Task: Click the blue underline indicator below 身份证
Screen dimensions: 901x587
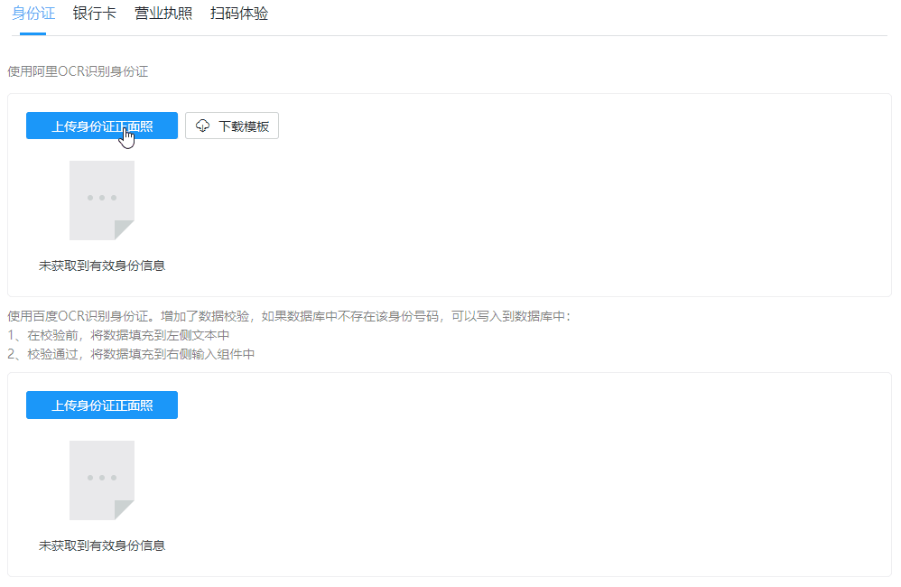Action: [33, 34]
